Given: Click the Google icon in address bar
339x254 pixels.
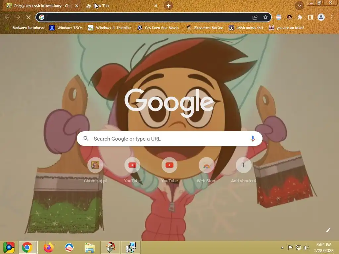Looking at the screenshot, I should tap(42, 17).
